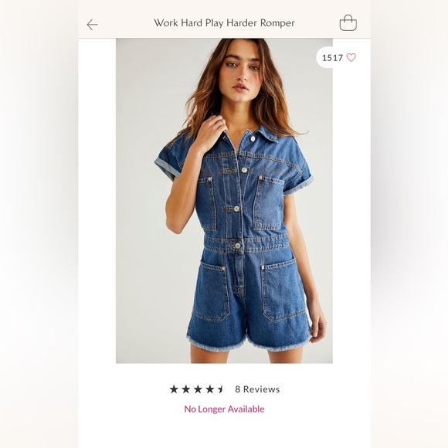Image resolution: width=448 pixels, height=448 pixels.
Task: Open the shopping bag
Action: (x=348, y=23)
